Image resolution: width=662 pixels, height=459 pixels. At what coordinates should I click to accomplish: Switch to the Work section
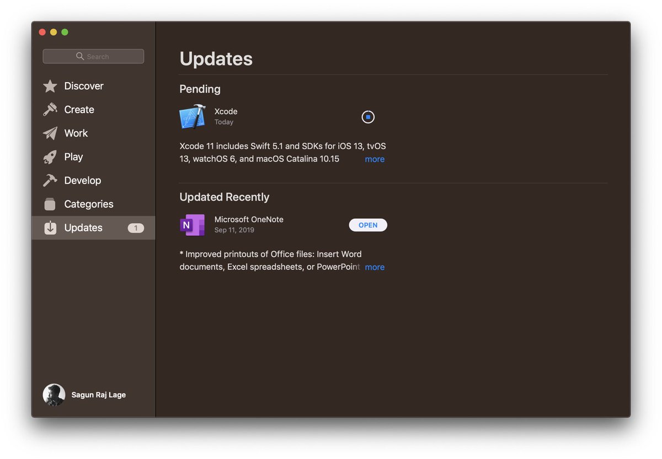click(76, 133)
